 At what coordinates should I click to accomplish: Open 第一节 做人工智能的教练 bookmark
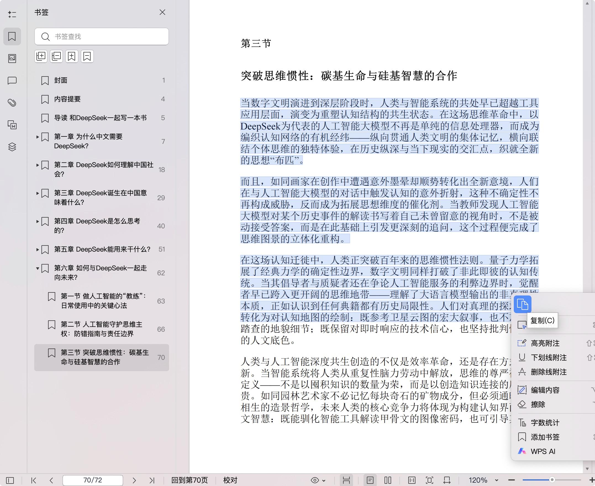(102, 301)
